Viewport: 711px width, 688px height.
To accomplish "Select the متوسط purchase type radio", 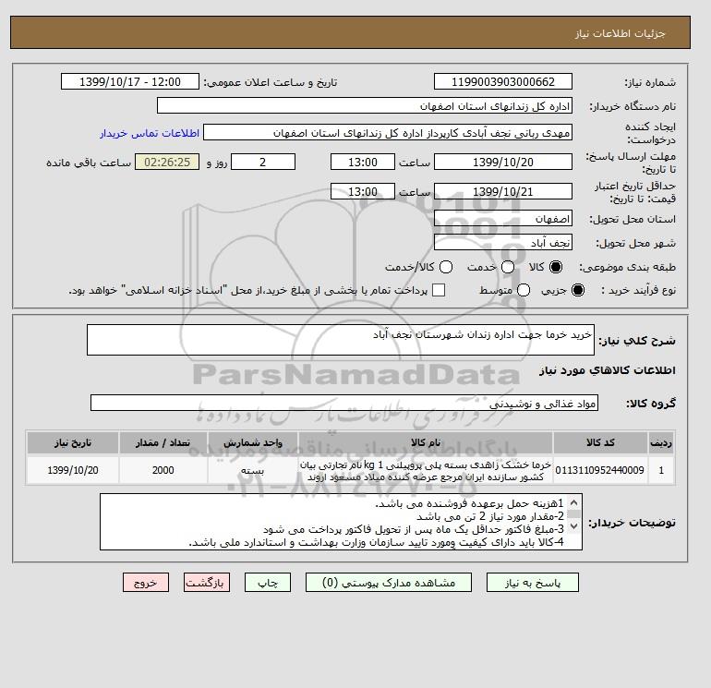I will (524, 290).
